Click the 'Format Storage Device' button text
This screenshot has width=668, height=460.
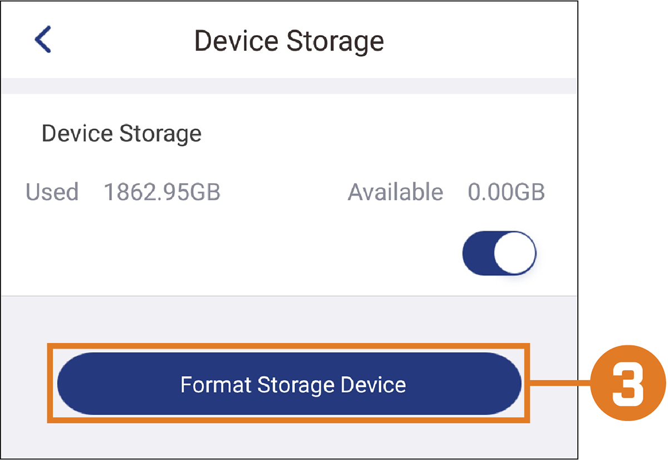293,384
